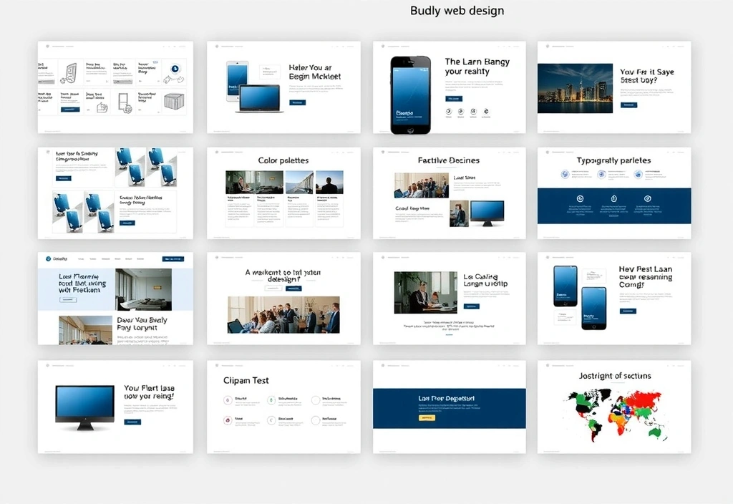Click the last circle icon beneath the phone hero

tap(486, 111)
